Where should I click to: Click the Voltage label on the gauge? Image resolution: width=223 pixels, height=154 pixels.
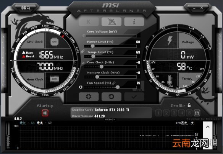pyautogui.click(x=188, y=42)
